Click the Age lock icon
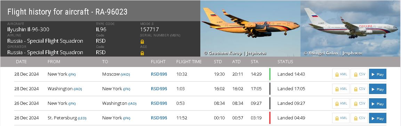The image size is (401, 126). coord(142,53)
